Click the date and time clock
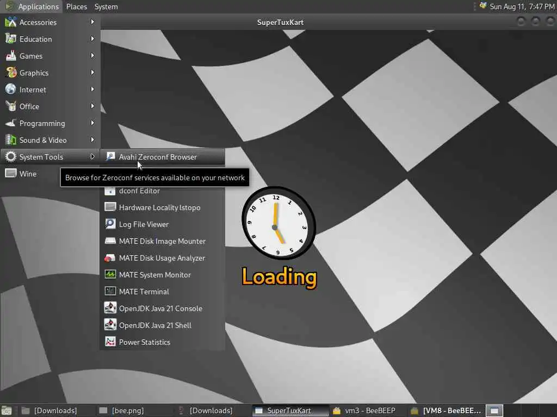The image size is (557, 417). tap(522, 7)
